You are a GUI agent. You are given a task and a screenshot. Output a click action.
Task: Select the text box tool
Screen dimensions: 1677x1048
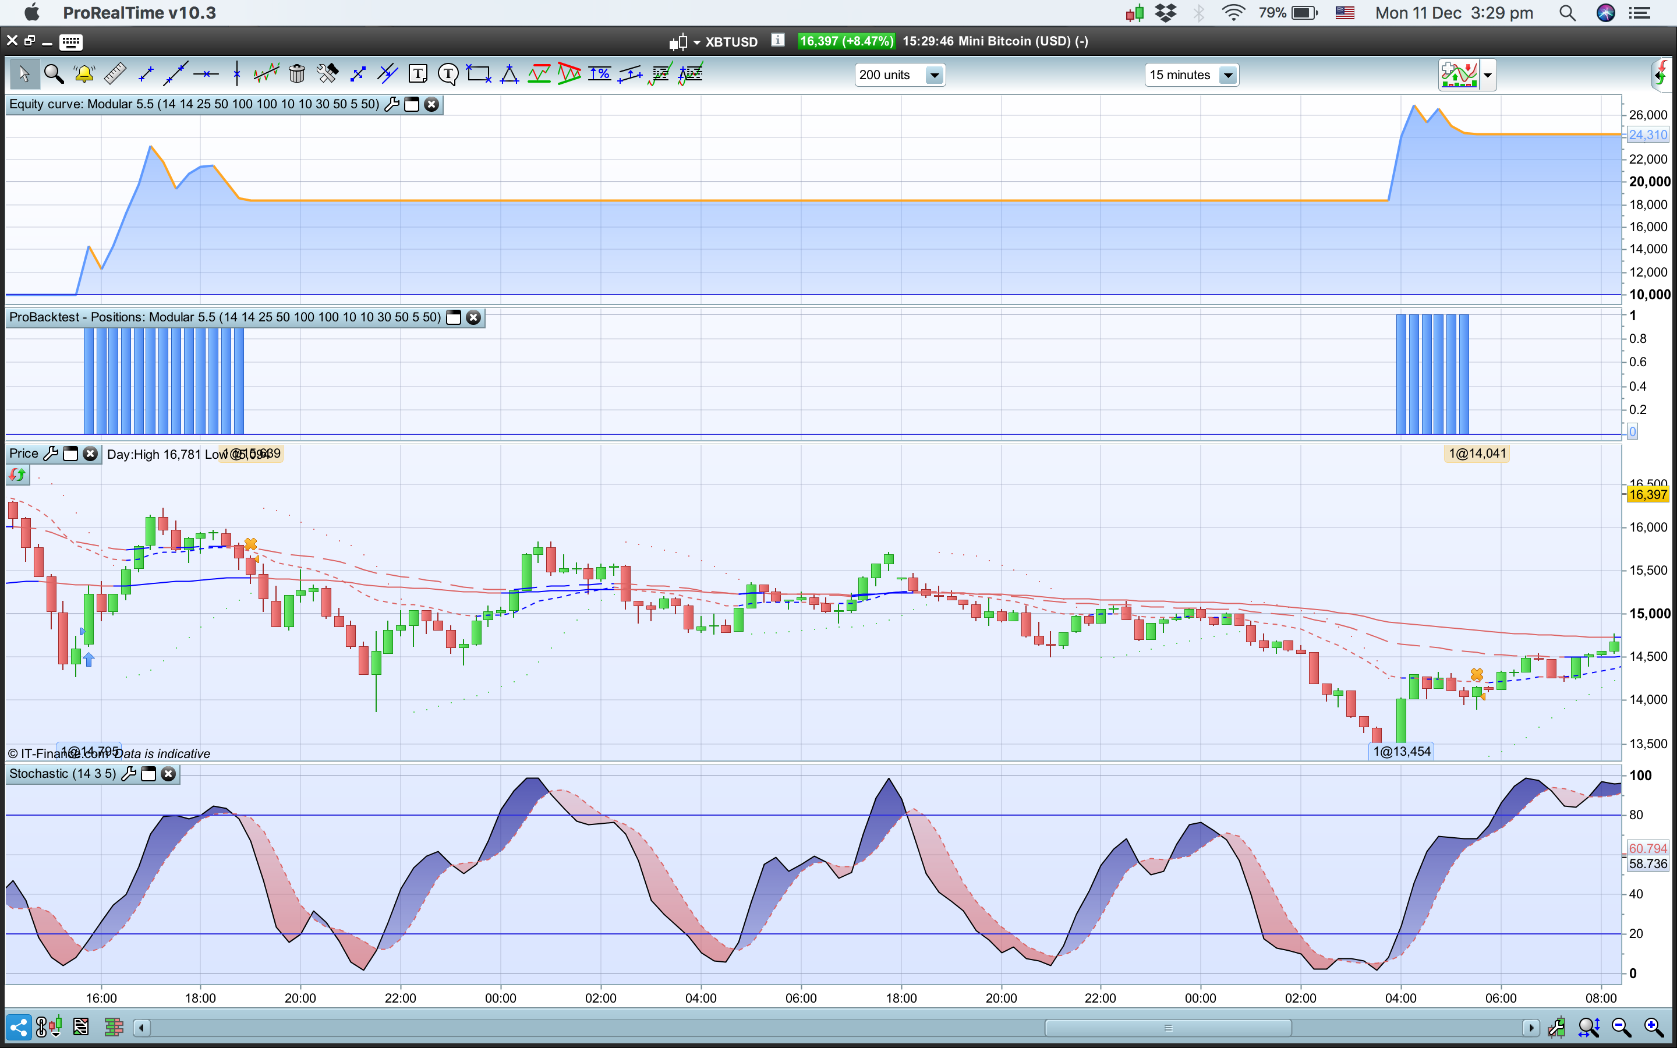[418, 73]
